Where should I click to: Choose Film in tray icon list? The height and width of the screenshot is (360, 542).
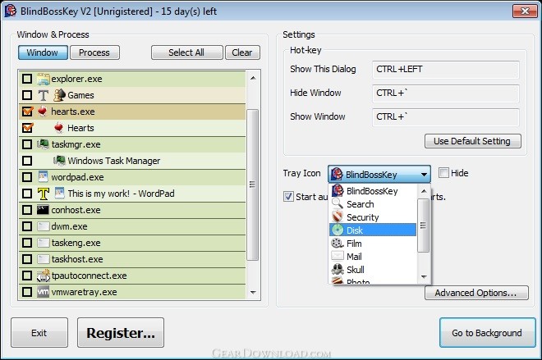[x=373, y=244]
